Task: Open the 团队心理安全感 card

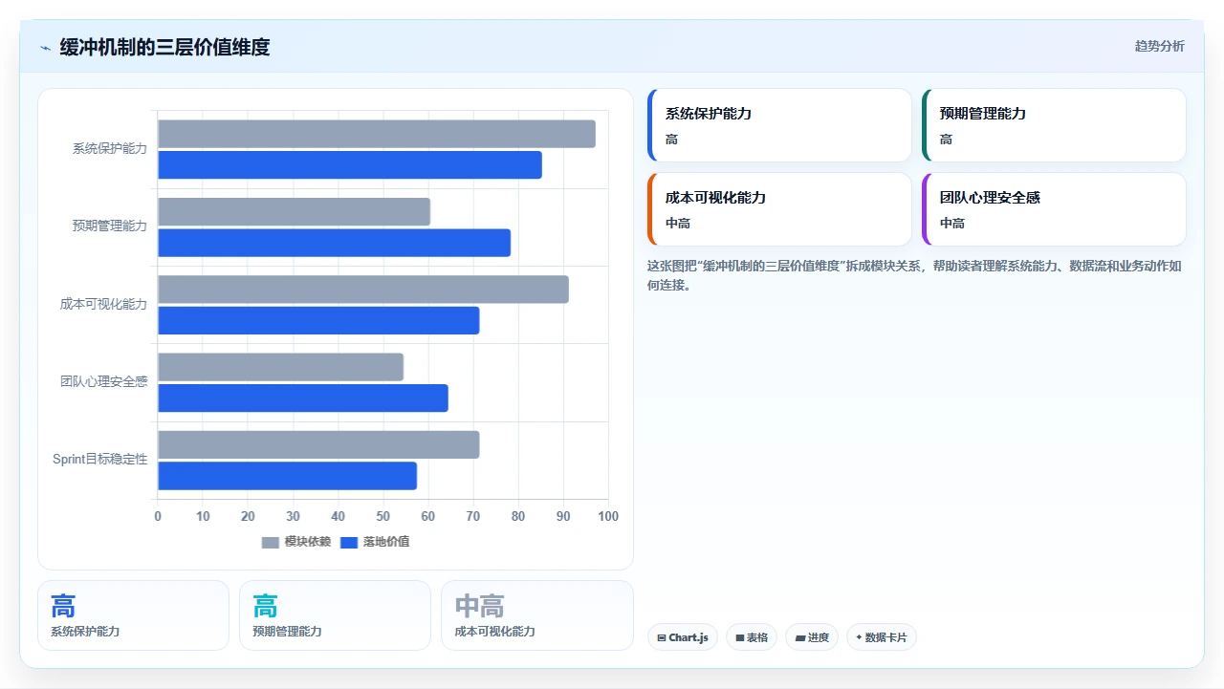Action: [1054, 209]
